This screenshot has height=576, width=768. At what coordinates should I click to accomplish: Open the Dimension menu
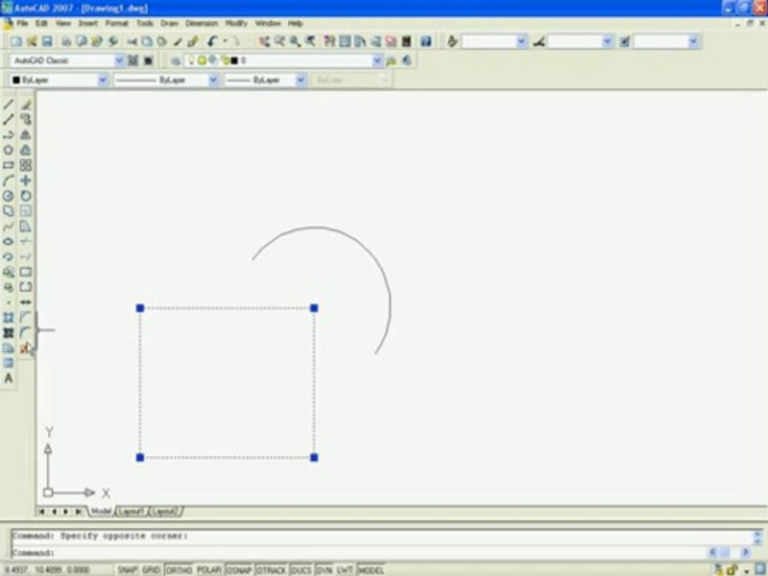tap(202, 23)
